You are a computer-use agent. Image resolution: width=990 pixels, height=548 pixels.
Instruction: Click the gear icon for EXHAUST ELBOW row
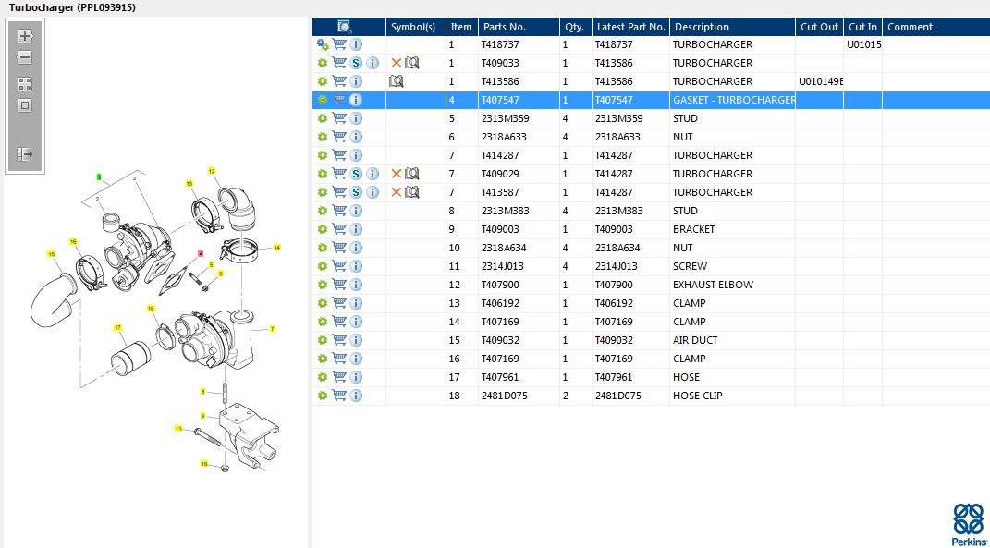(x=323, y=285)
